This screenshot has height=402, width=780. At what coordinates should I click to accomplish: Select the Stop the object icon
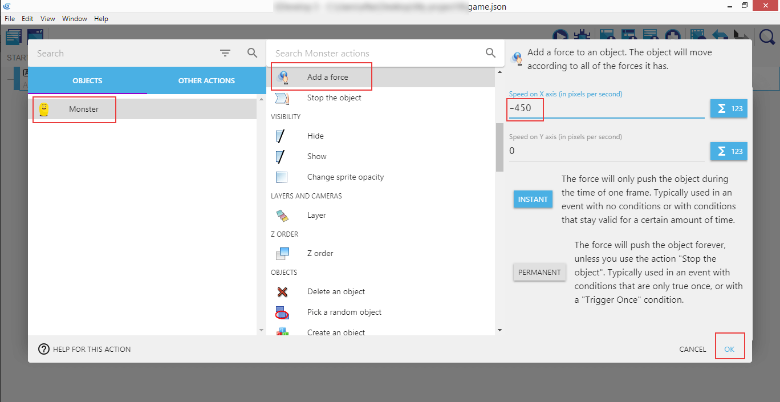coord(282,98)
